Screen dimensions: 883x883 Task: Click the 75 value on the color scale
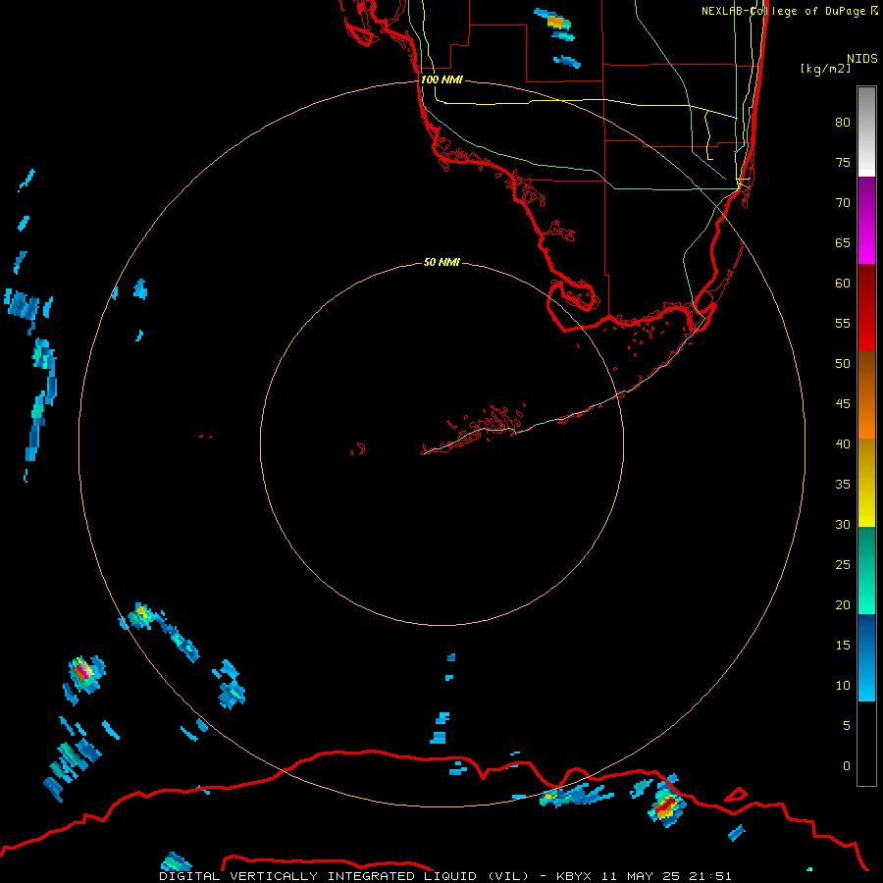click(843, 162)
